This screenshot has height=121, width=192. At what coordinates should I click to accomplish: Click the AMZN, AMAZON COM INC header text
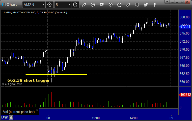point(35,13)
